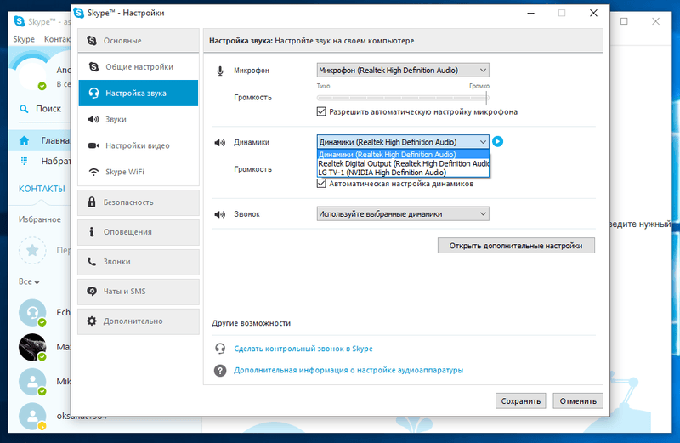Screen dimensions: 680x443
Task: Open the Звуки settings page
Action: (x=139, y=119)
